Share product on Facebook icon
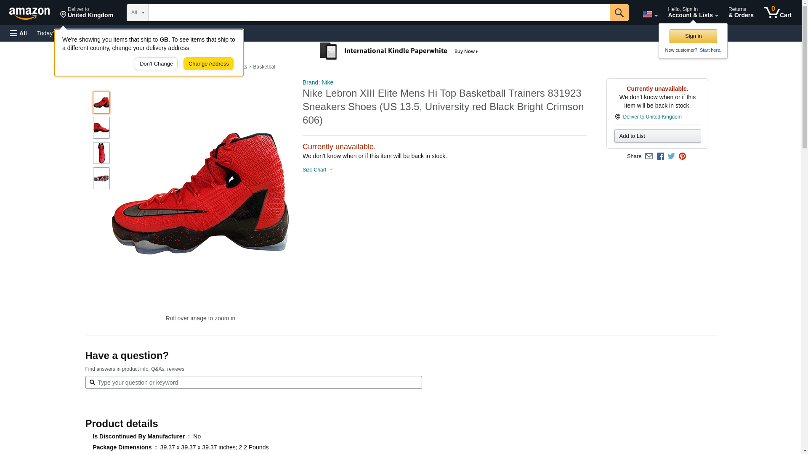Viewport: 808px width, 454px height. pyautogui.click(x=660, y=156)
